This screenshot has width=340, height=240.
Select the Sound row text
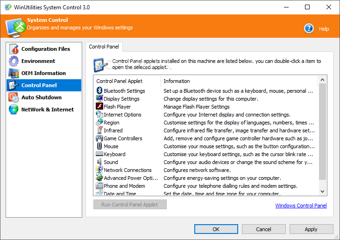[111, 162]
